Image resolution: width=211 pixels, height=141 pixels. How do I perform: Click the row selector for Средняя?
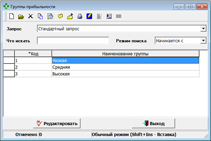click(9, 67)
